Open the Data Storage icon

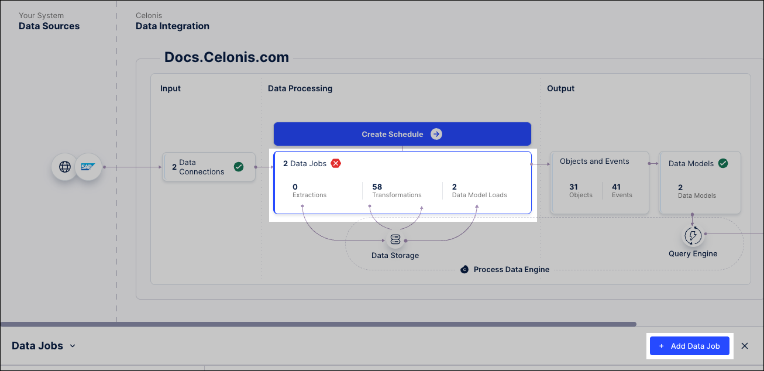coord(395,239)
